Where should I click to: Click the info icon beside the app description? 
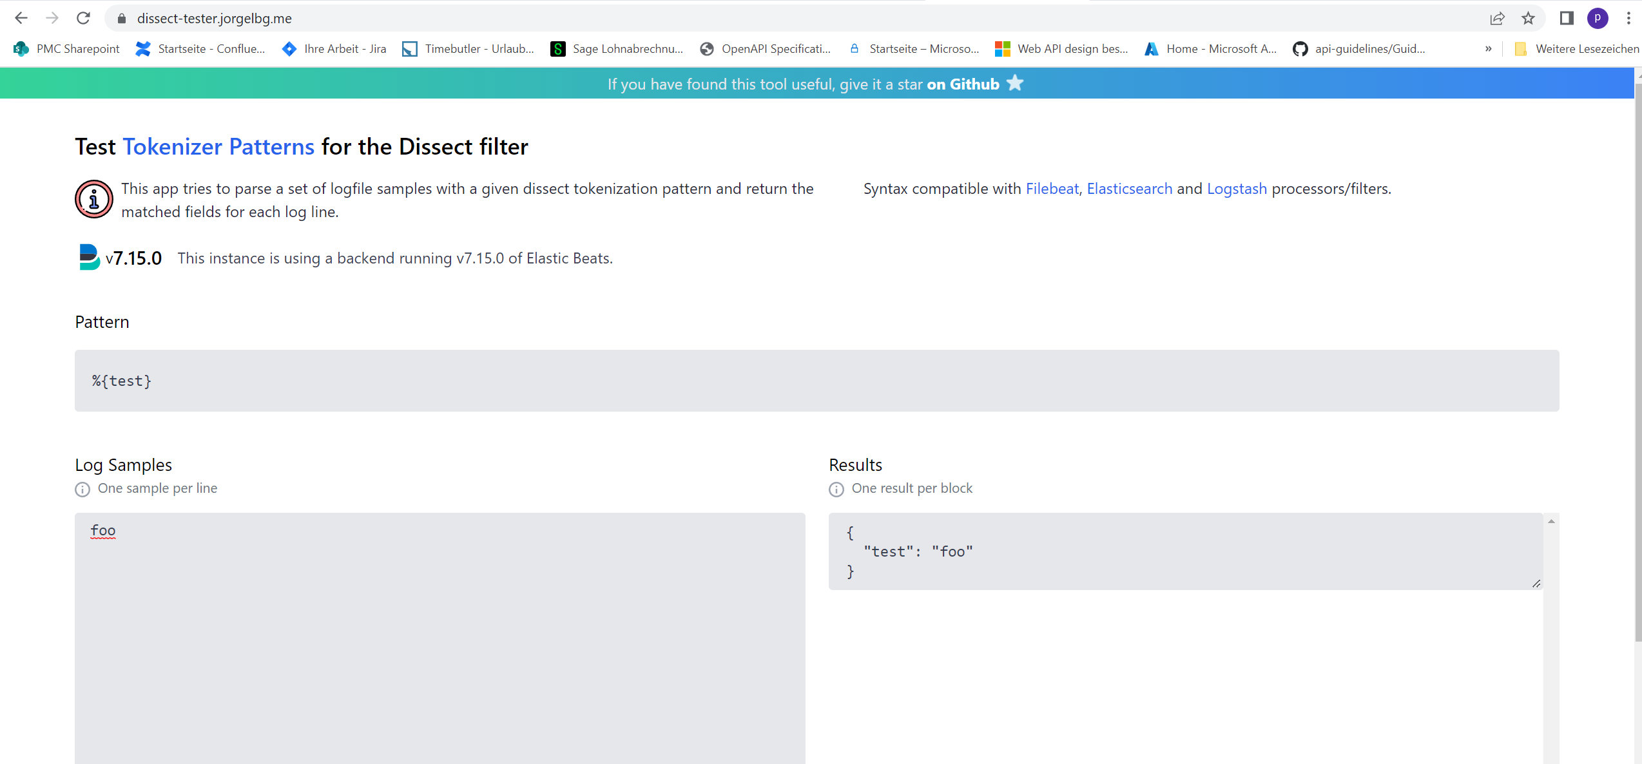[93, 199]
